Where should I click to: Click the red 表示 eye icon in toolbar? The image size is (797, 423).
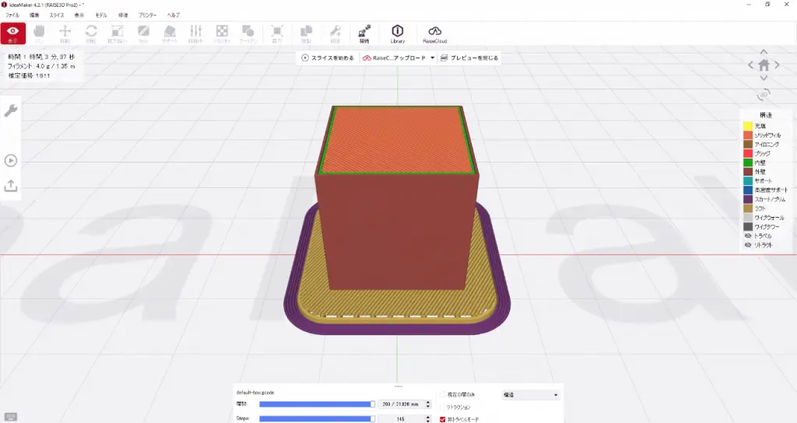pyautogui.click(x=12, y=33)
